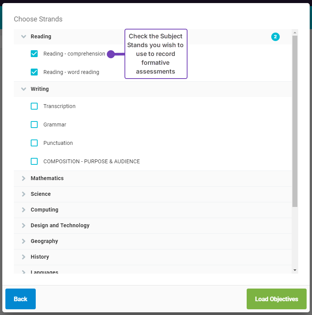Open the Design and Technology strands
This screenshot has height=315, width=312.
(x=23, y=225)
